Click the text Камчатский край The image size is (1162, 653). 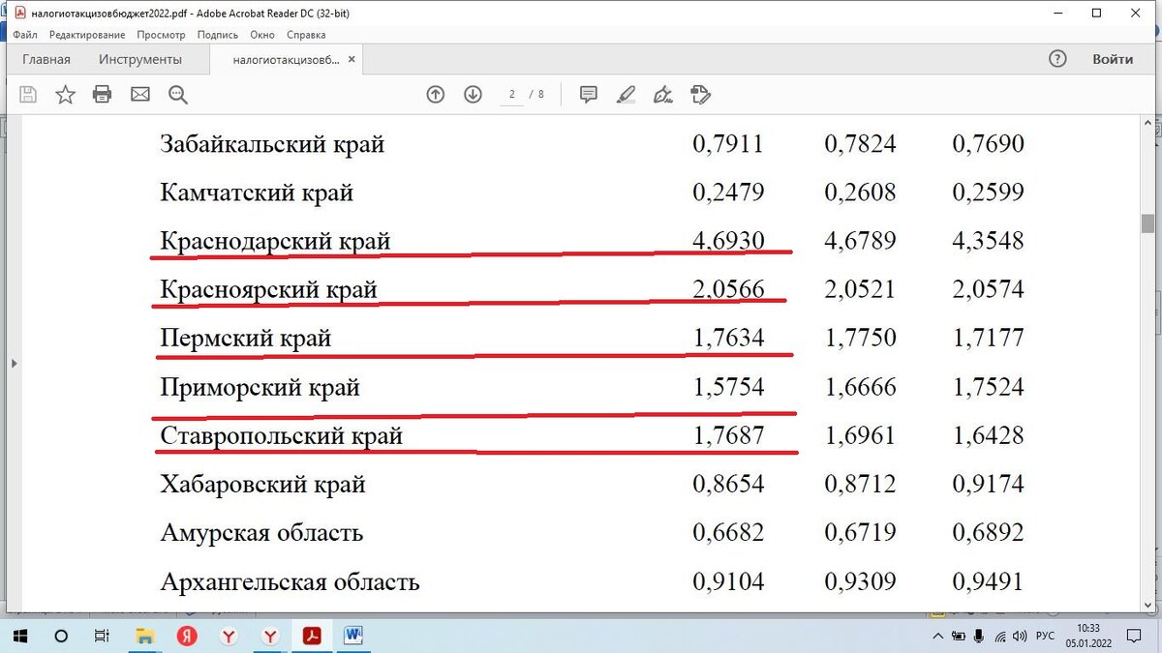tap(257, 193)
